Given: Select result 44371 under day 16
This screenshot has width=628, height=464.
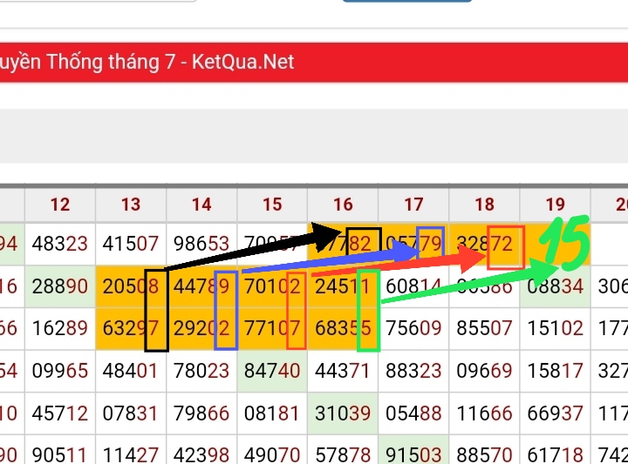Looking at the screenshot, I should point(344,371).
